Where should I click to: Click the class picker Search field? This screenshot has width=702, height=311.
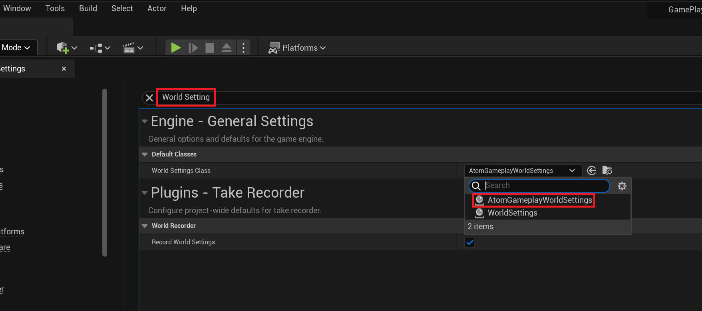(545, 186)
